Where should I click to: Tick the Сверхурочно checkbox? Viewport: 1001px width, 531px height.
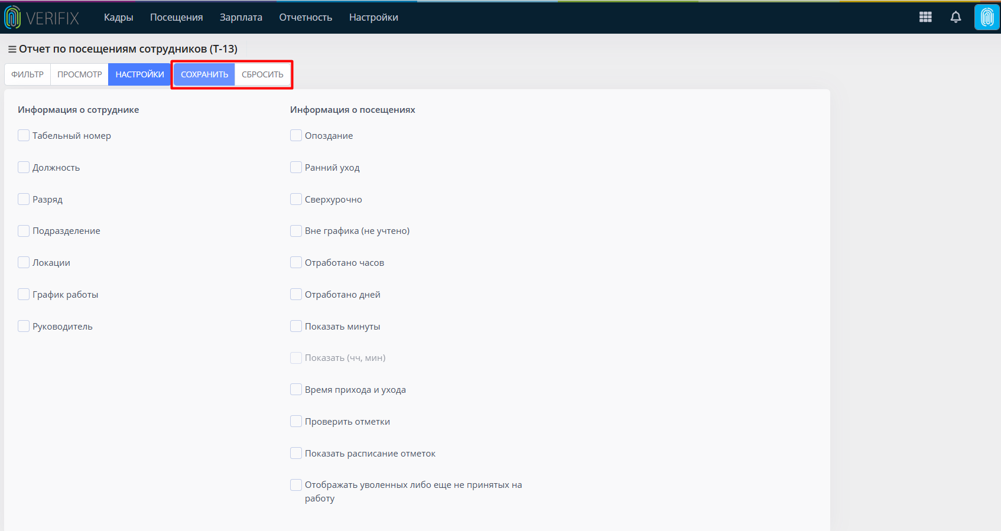pos(296,199)
